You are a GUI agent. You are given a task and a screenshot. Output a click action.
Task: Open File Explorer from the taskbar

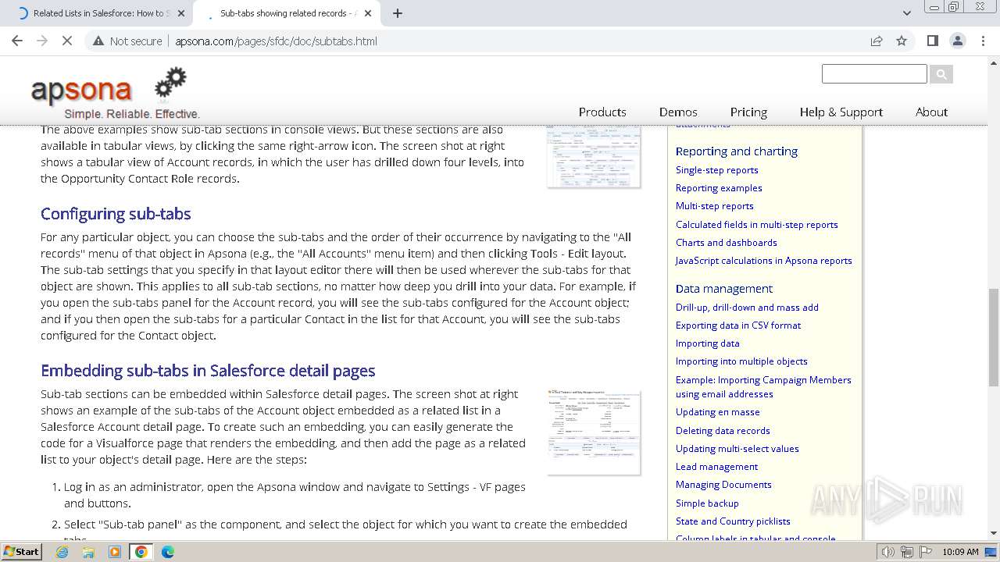tap(88, 552)
